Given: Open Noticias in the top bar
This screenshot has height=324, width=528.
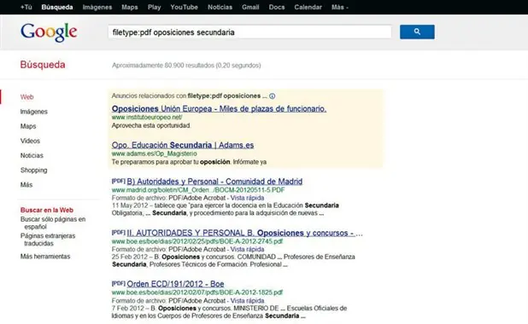Looking at the screenshot, I should tap(220, 7).
